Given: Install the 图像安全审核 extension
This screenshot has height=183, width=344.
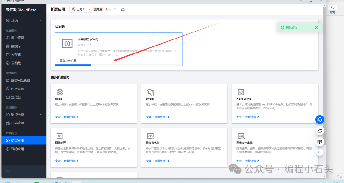Looking at the screenshot, I should [239, 161].
